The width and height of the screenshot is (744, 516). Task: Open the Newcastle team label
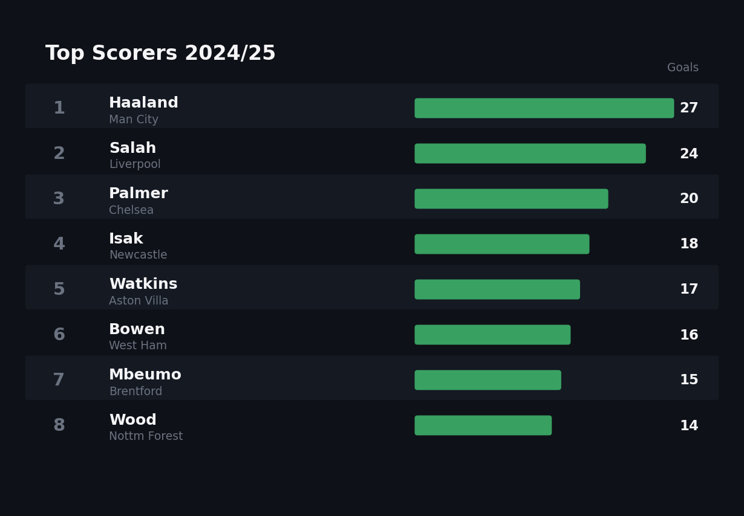tap(138, 255)
